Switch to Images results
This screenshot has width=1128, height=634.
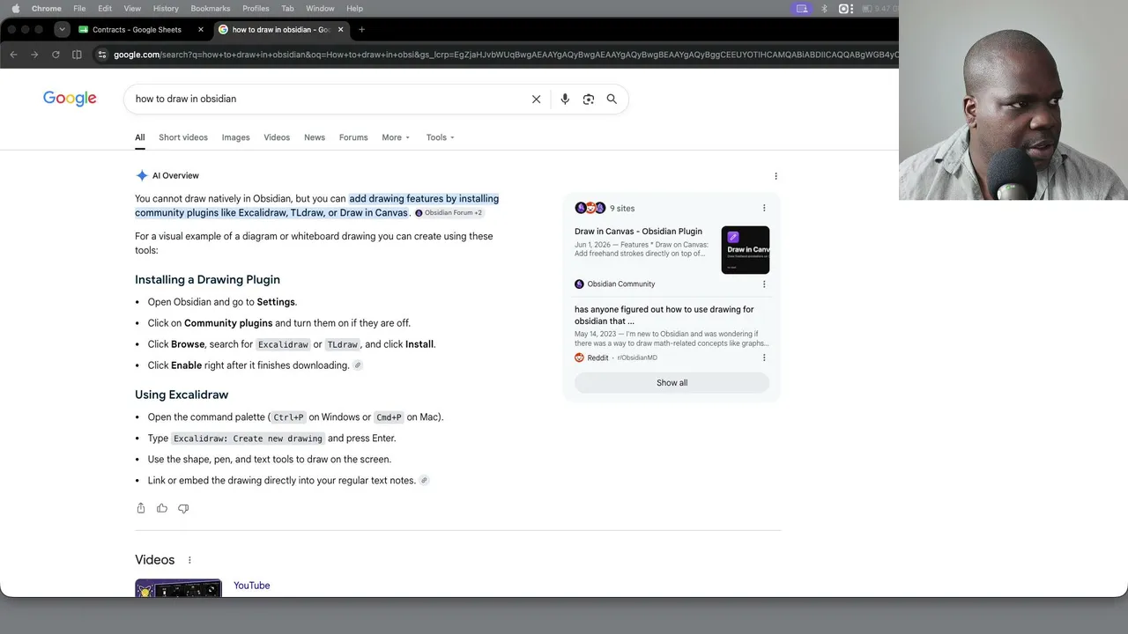[x=236, y=137]
